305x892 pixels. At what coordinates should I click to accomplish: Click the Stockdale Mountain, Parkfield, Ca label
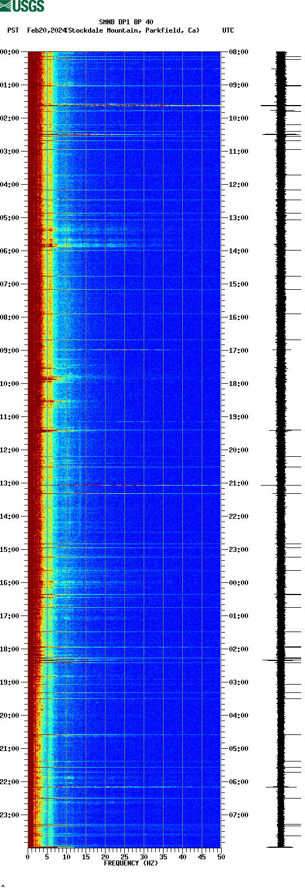pos(132,30)
